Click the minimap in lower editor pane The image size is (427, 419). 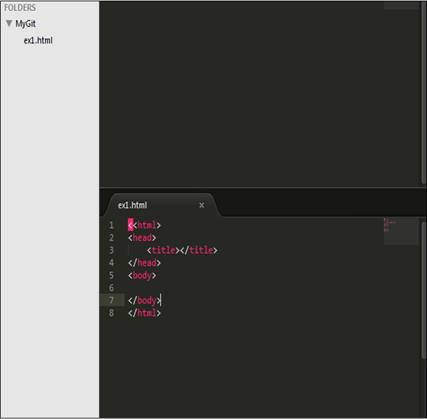tap(401, 231)
